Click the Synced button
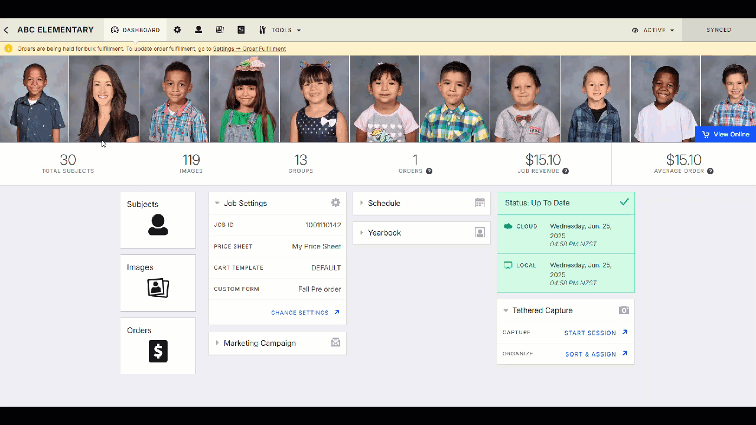 point(719,30)
